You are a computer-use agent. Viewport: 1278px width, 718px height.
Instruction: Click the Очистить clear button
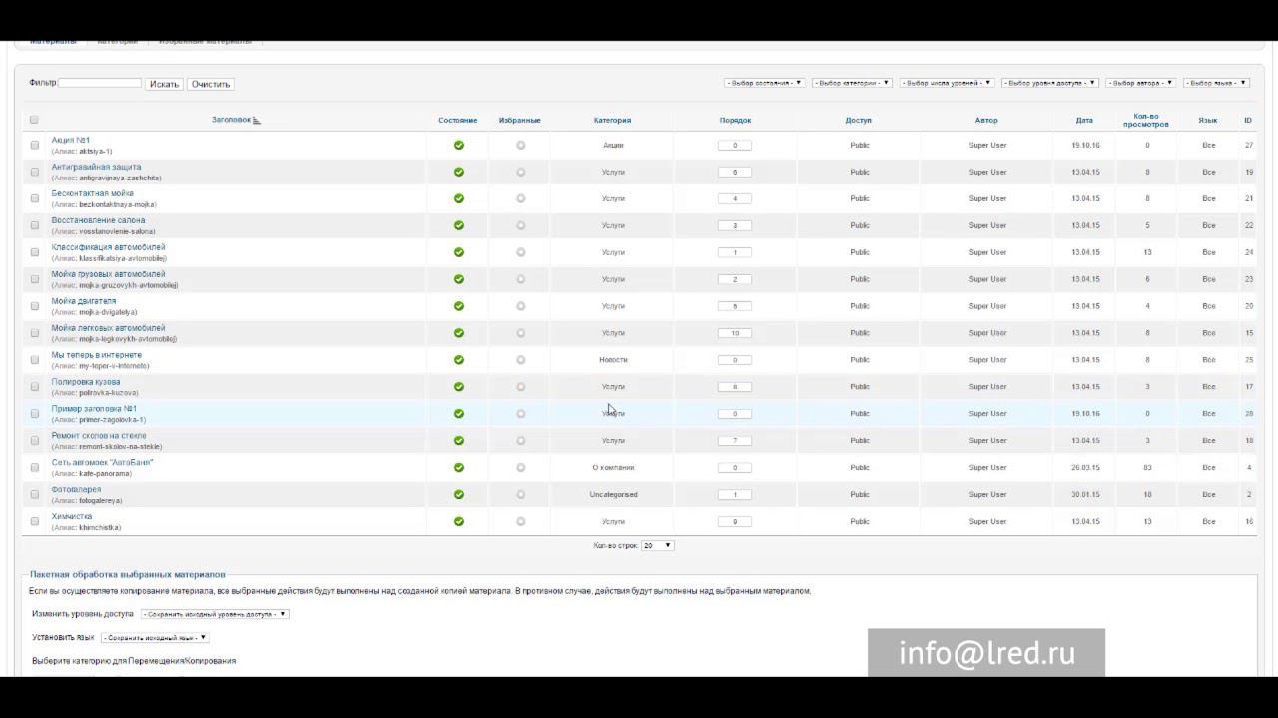point(211,84)
